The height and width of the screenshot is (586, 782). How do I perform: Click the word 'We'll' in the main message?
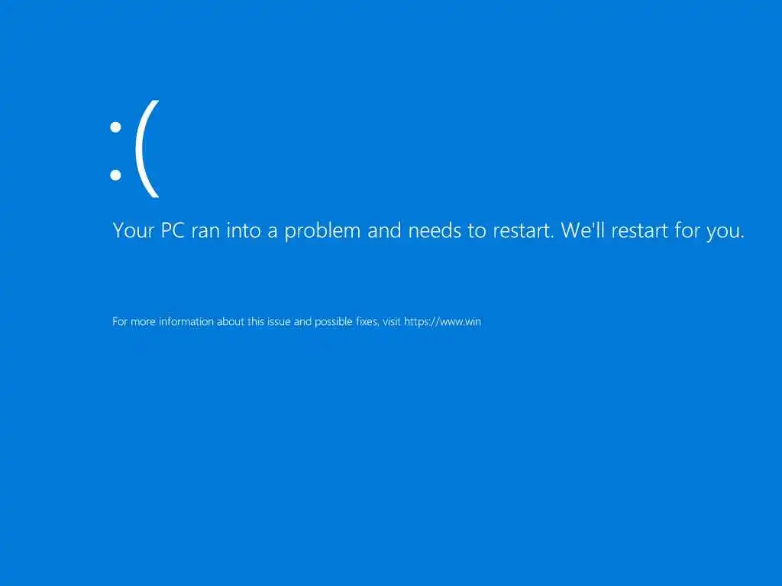[x=583, y=230]
